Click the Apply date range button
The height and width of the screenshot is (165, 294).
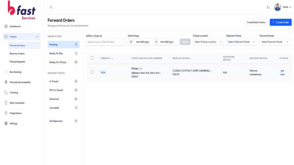click(185, 42)
